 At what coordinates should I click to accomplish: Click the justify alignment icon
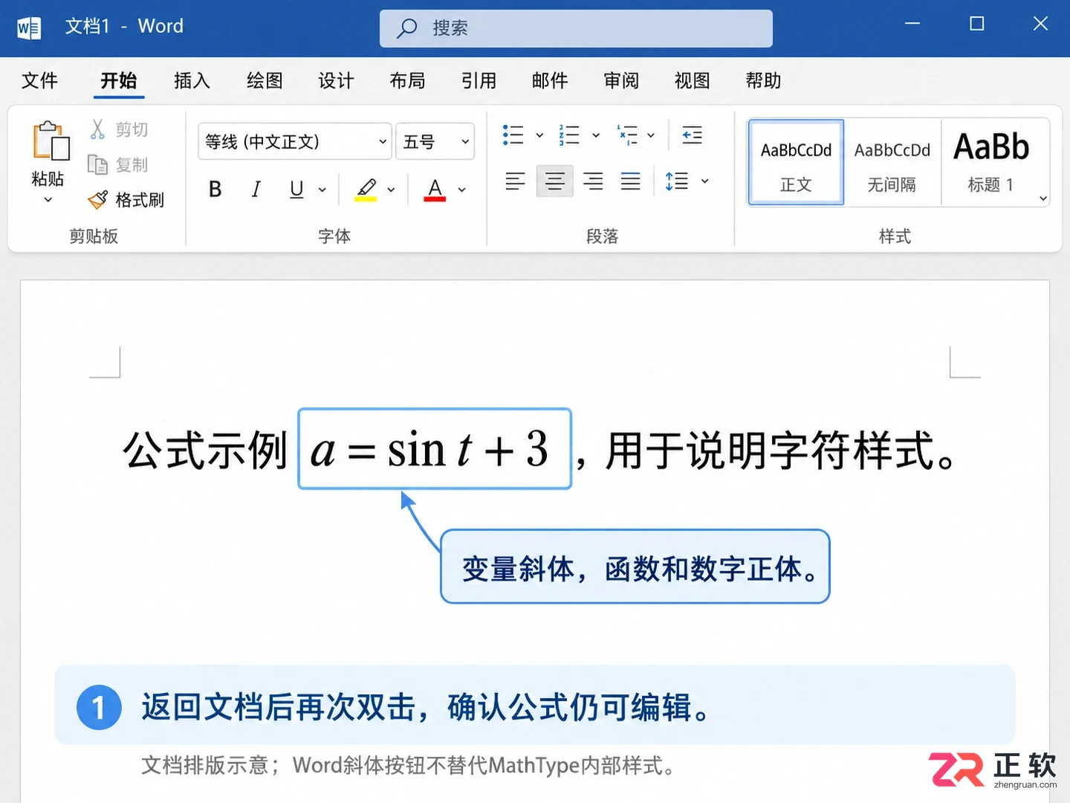pos(631,181)
